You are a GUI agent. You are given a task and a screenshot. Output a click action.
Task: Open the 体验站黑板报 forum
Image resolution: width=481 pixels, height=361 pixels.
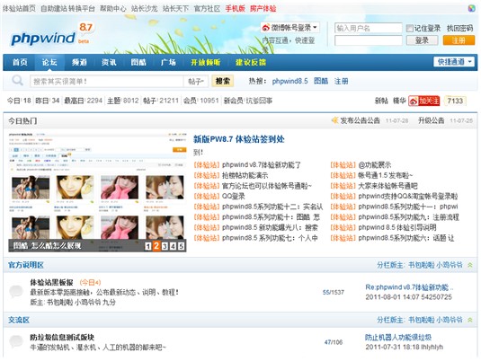coord(51,282)
